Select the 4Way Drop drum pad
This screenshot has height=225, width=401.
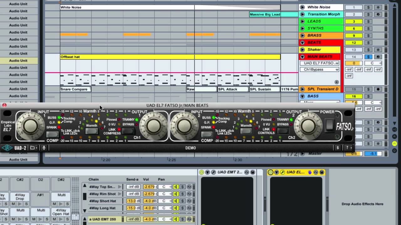[20, 197]
